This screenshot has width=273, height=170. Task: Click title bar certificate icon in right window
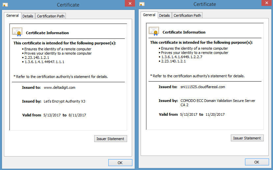[142, 4]
